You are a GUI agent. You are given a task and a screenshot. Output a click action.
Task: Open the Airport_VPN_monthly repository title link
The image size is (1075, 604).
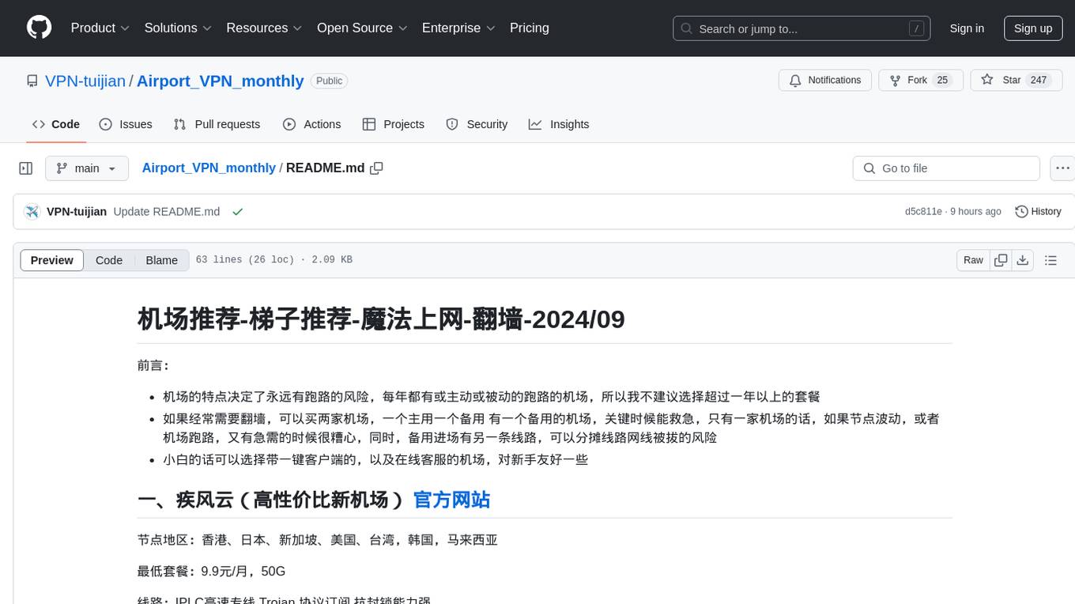[x=221, y=81]
